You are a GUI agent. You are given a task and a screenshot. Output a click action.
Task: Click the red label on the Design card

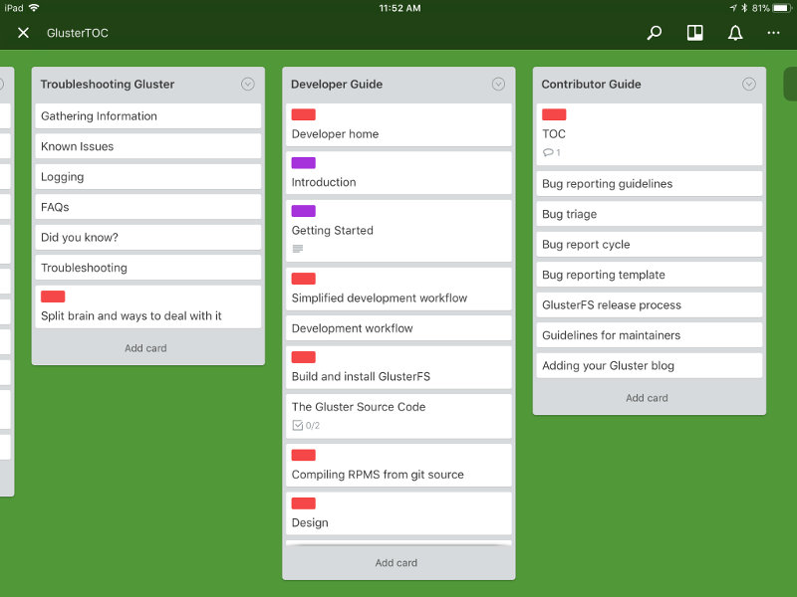[303, 503]
